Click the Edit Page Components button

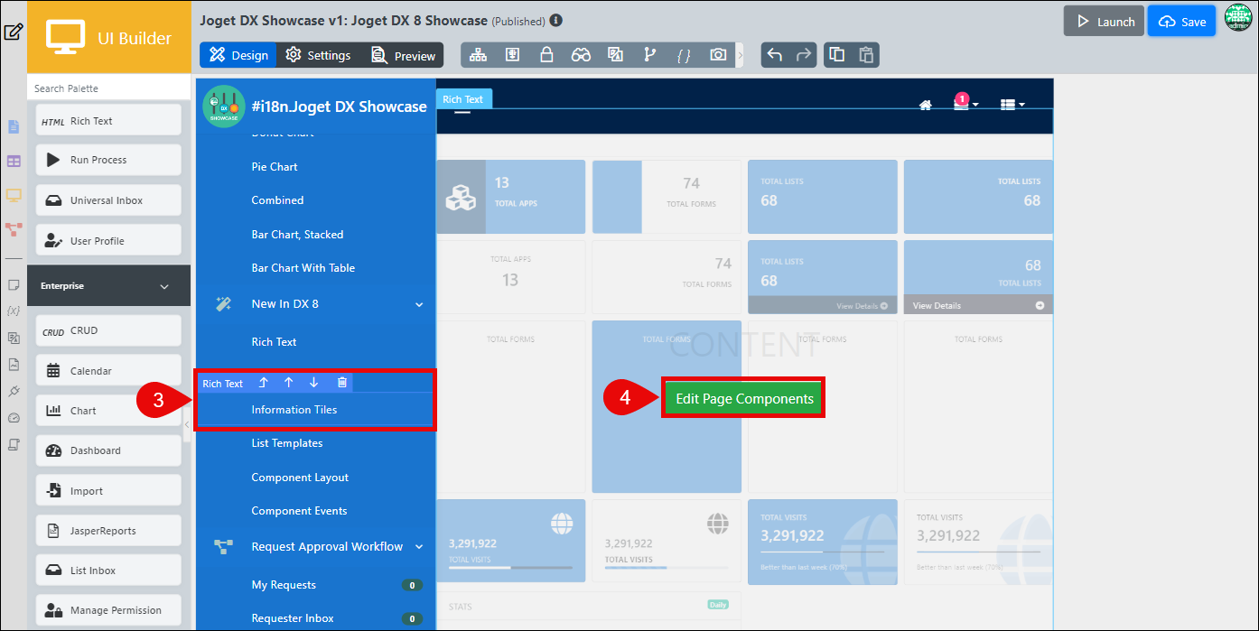744,398
